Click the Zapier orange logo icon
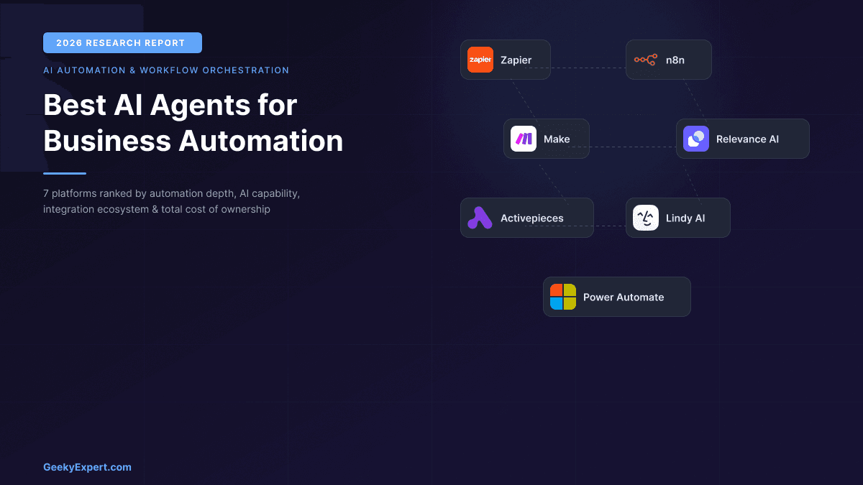 480,60
